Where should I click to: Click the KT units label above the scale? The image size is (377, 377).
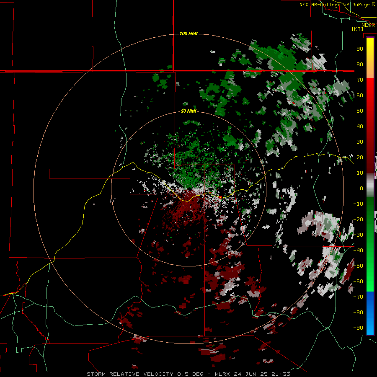pos(358,29)
